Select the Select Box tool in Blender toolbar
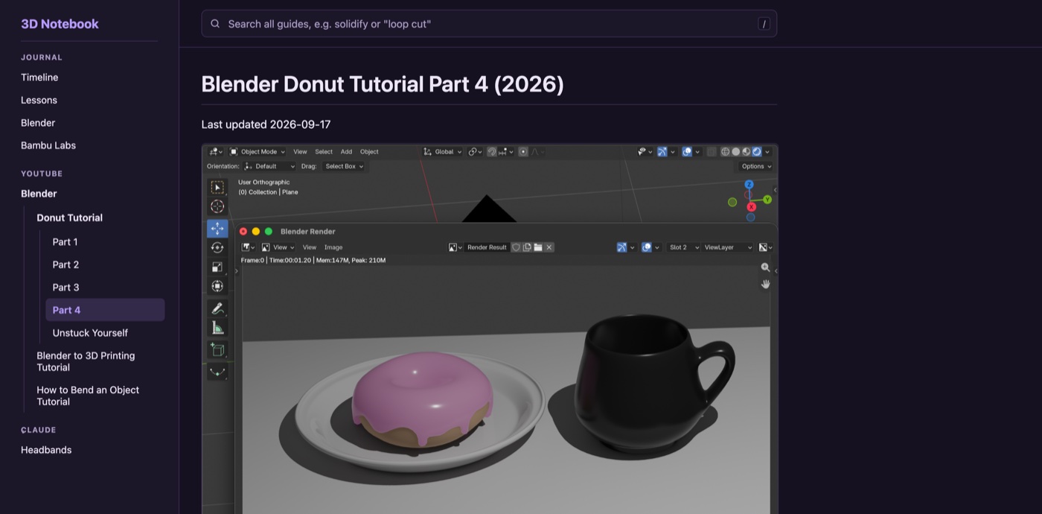1042x514 pixels. pyautogui.click(x=217, y=188)
